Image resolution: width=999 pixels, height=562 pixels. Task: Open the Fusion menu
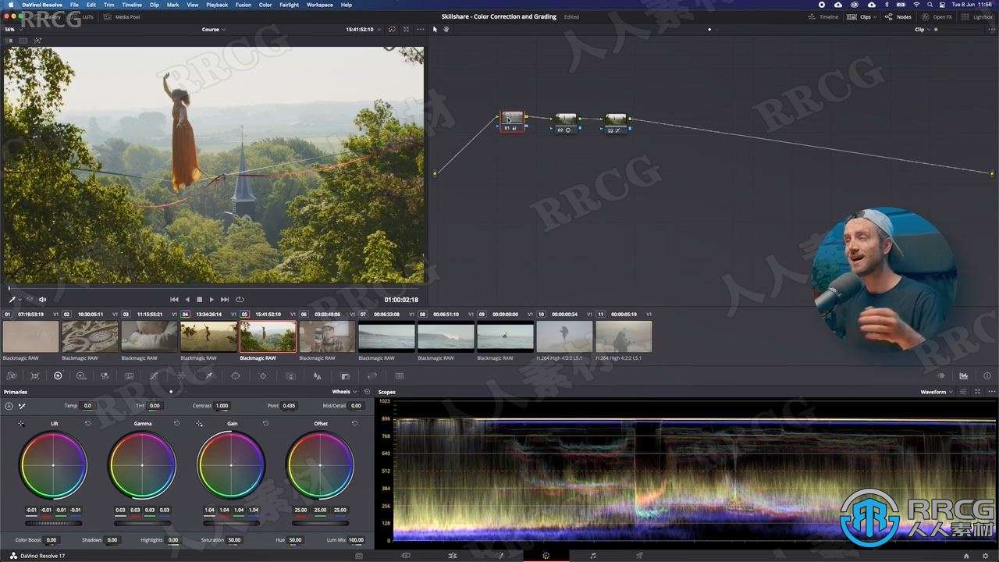coord(244,5)
